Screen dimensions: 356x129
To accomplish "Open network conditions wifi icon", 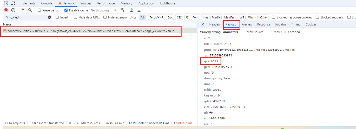I will click(122, 10).
